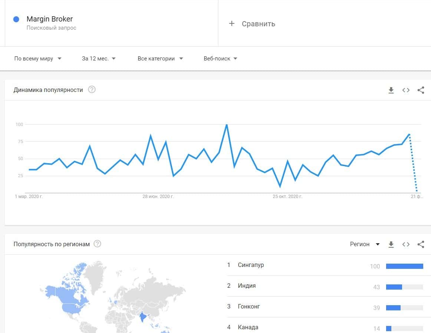Share the popularity dynamics chart
Viewport: 431px width, 333px height.
(x=421, y=90)
